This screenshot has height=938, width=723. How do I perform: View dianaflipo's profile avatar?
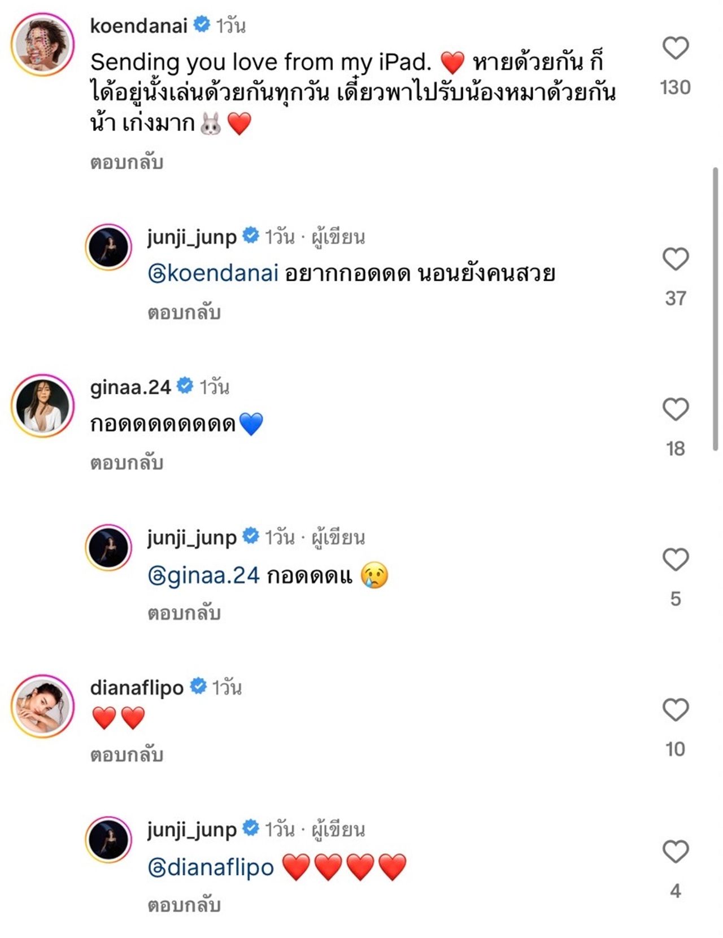(x=43, y=706)
